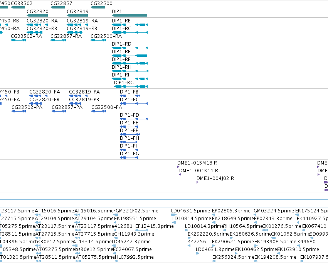Click the DIP1-RD transcript label

121,44
